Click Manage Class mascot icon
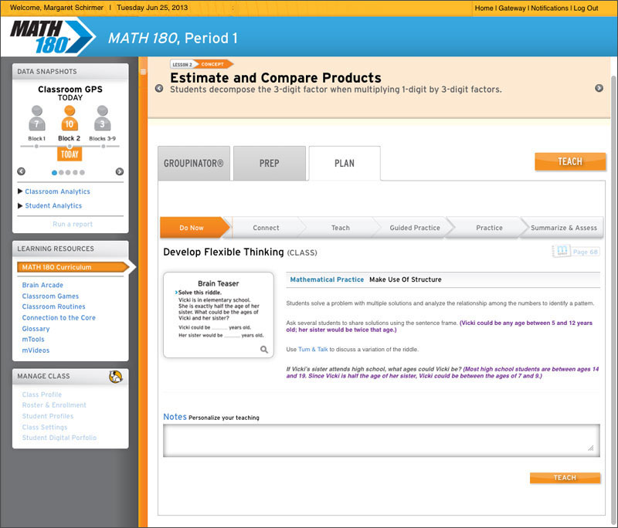 115,377
